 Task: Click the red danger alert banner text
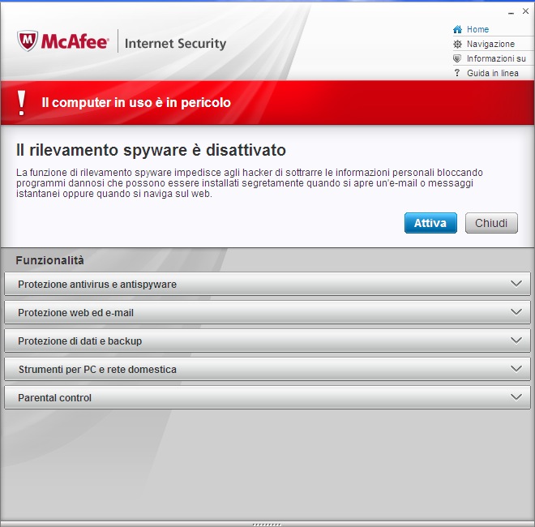pos(136,103)
